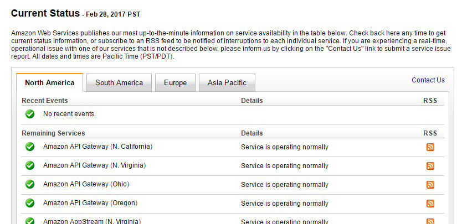Click RSS feed icon for API Gateway N. California

pos(430,147)
